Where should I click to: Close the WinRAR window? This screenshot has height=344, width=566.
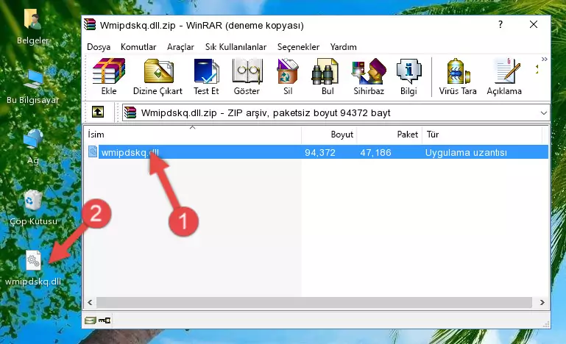click(534, 24)
